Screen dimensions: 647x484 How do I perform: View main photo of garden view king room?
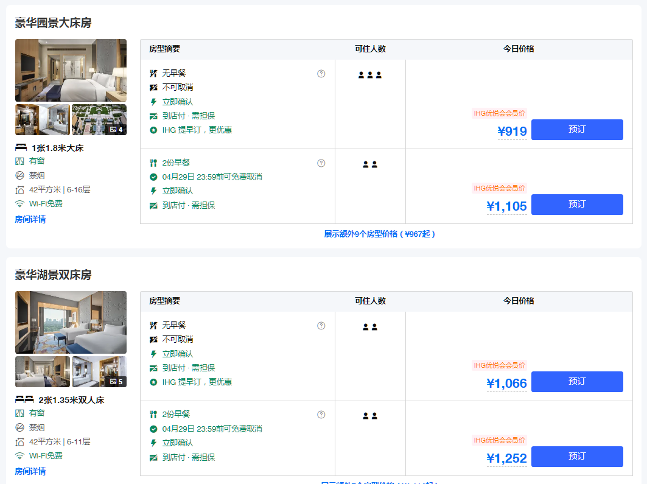(x=71, y=70)
